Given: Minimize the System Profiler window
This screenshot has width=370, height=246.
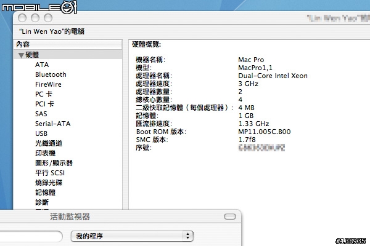Looking at the screenshot, I should [x=35, y=18].
